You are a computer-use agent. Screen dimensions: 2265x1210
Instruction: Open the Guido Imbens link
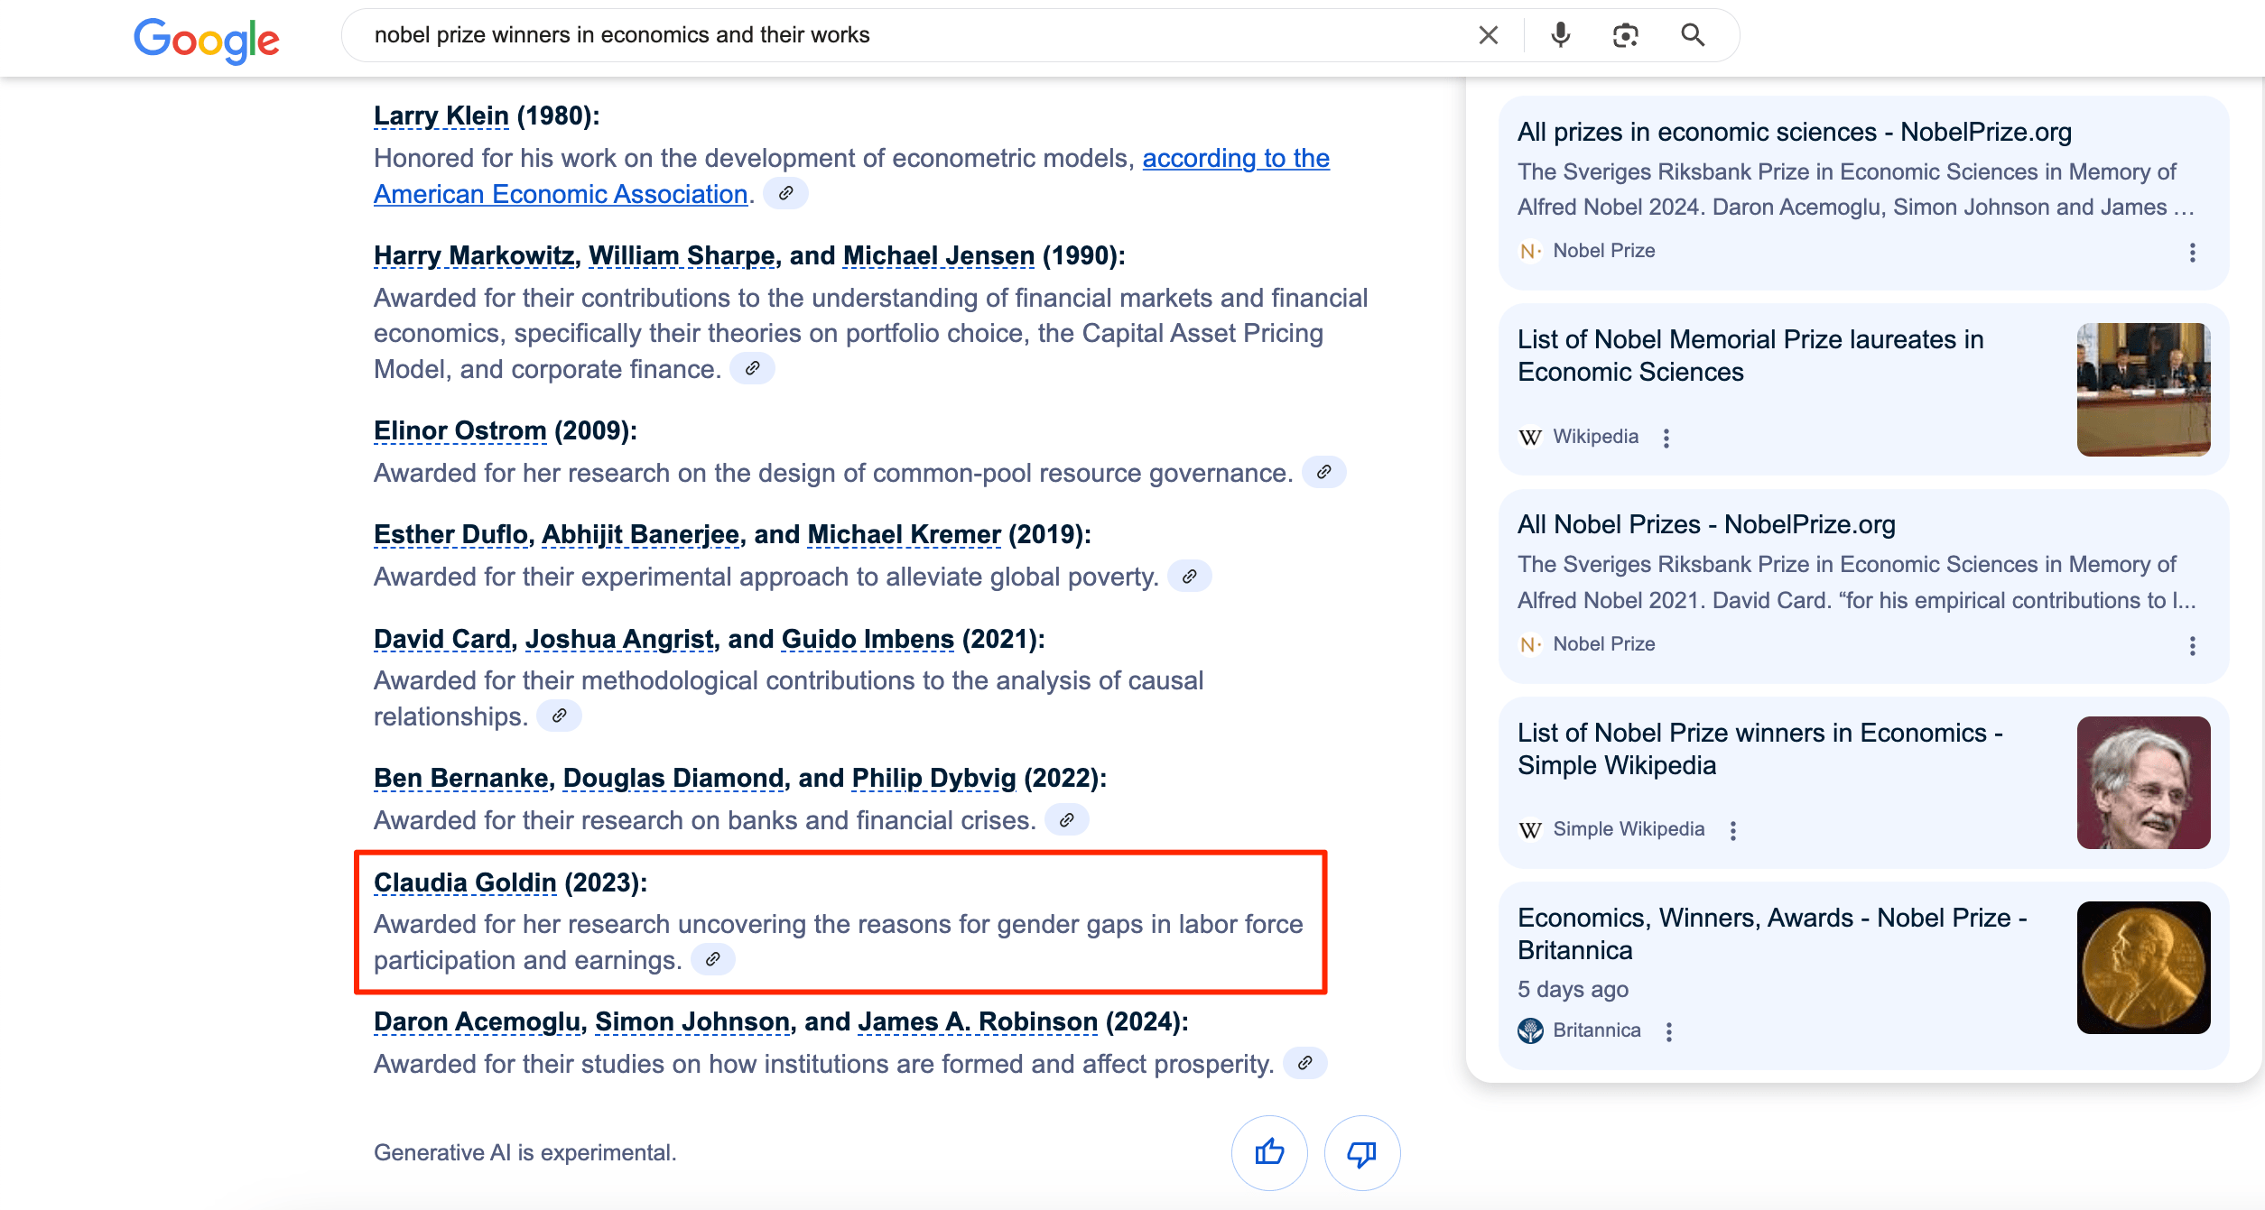coord(868,640)
